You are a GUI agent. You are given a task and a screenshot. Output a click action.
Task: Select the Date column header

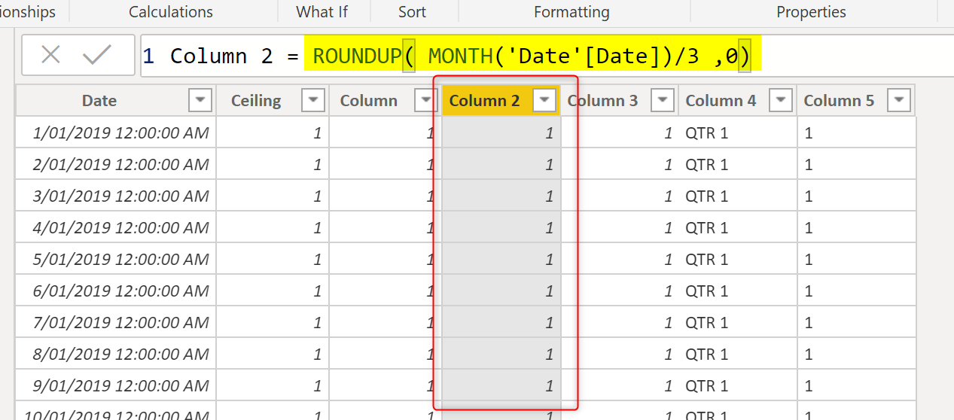coord(99,100)
